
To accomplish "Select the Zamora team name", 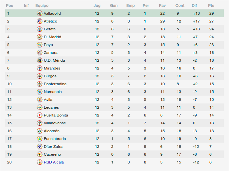I will (50, 53).
